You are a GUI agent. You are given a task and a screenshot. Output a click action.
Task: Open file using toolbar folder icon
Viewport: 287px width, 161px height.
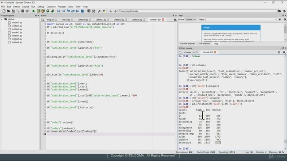click(x=9, y=11)
